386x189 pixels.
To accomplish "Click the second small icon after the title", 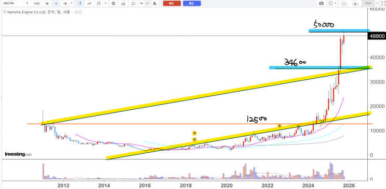I will (x=80, y=12).
